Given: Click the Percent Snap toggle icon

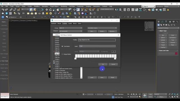Looking at the screenshot, I should (90, 10).
